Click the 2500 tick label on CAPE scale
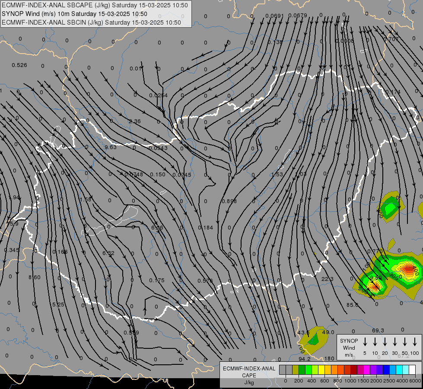The image size is (423, 389). point(389,381)
